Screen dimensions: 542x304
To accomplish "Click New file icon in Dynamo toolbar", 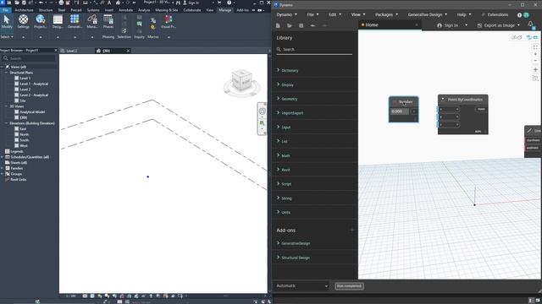I will (278, 25).
